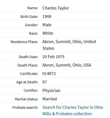Click the Wills & Probates collection link text
The width and height of the screenshot is (110, 118).
(67, 114)
